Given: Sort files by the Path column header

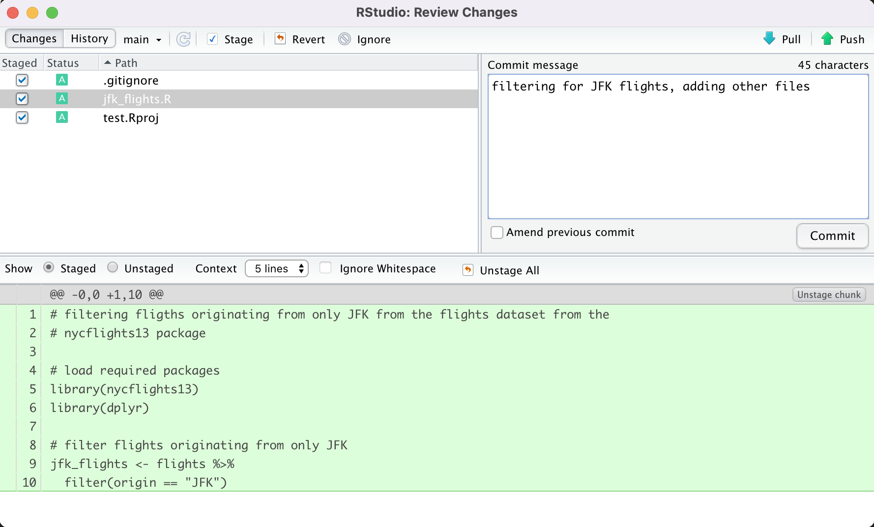Looking at the screenshot, I should pos(126,63).
